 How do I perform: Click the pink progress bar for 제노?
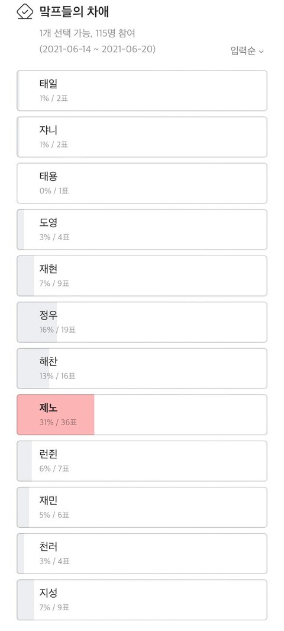pyautogui.click(x=56, y=415)
